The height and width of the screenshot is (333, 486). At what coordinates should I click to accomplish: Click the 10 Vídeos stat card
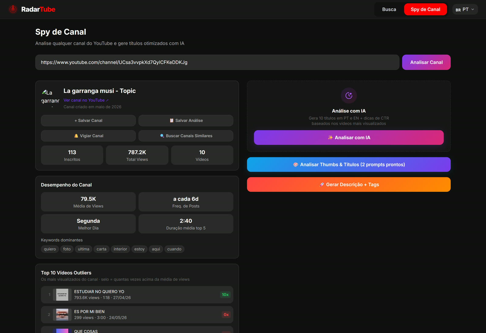(202, 155)
